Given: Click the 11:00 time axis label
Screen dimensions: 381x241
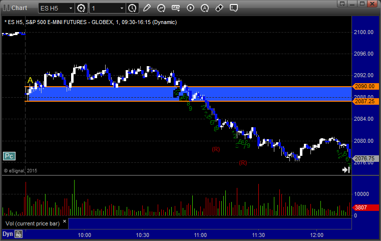Looking at the screenshot, I should (x=200, y=235).
